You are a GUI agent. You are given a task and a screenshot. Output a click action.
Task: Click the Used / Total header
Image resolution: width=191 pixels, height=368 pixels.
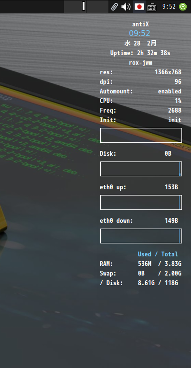158,254
